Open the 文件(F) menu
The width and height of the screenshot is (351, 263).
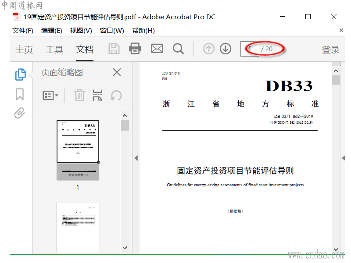23,31
